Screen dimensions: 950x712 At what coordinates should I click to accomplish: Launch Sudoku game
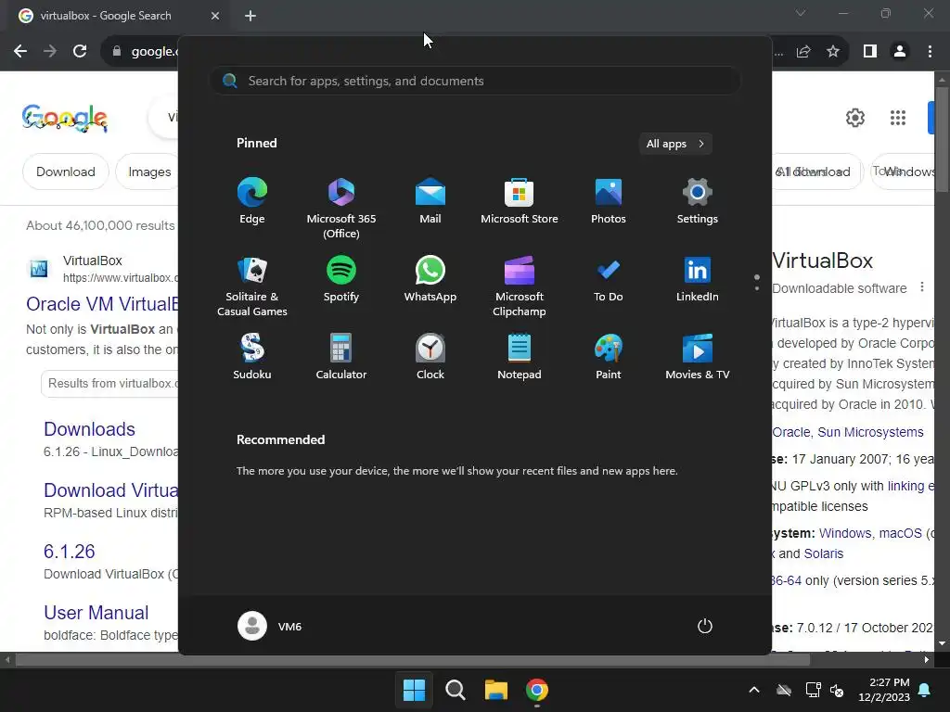tap(252, 357)
